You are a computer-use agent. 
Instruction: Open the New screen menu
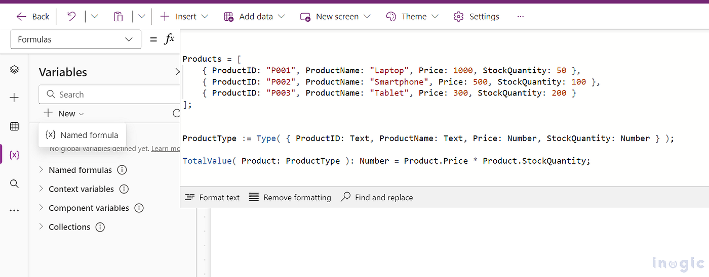[x=335, y=17]
